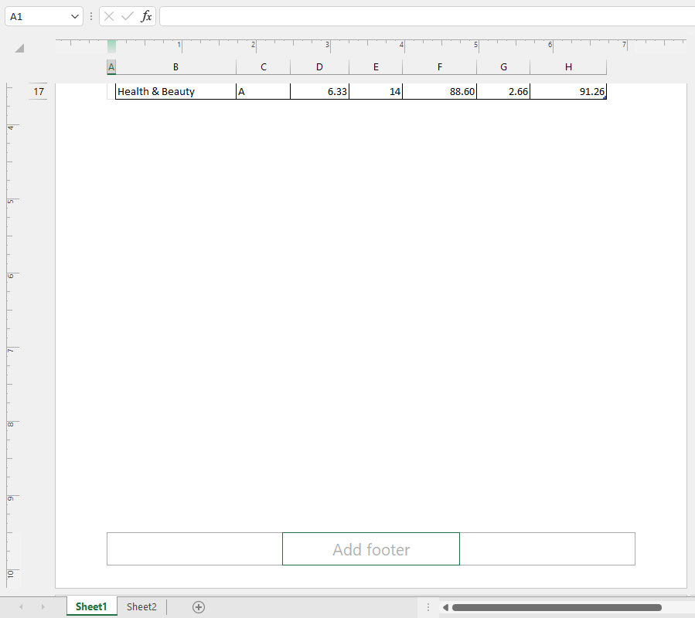Click the Cancel (X) icon in formula bar
Viewport: 695px width, 618px height.
coord(108,15)
